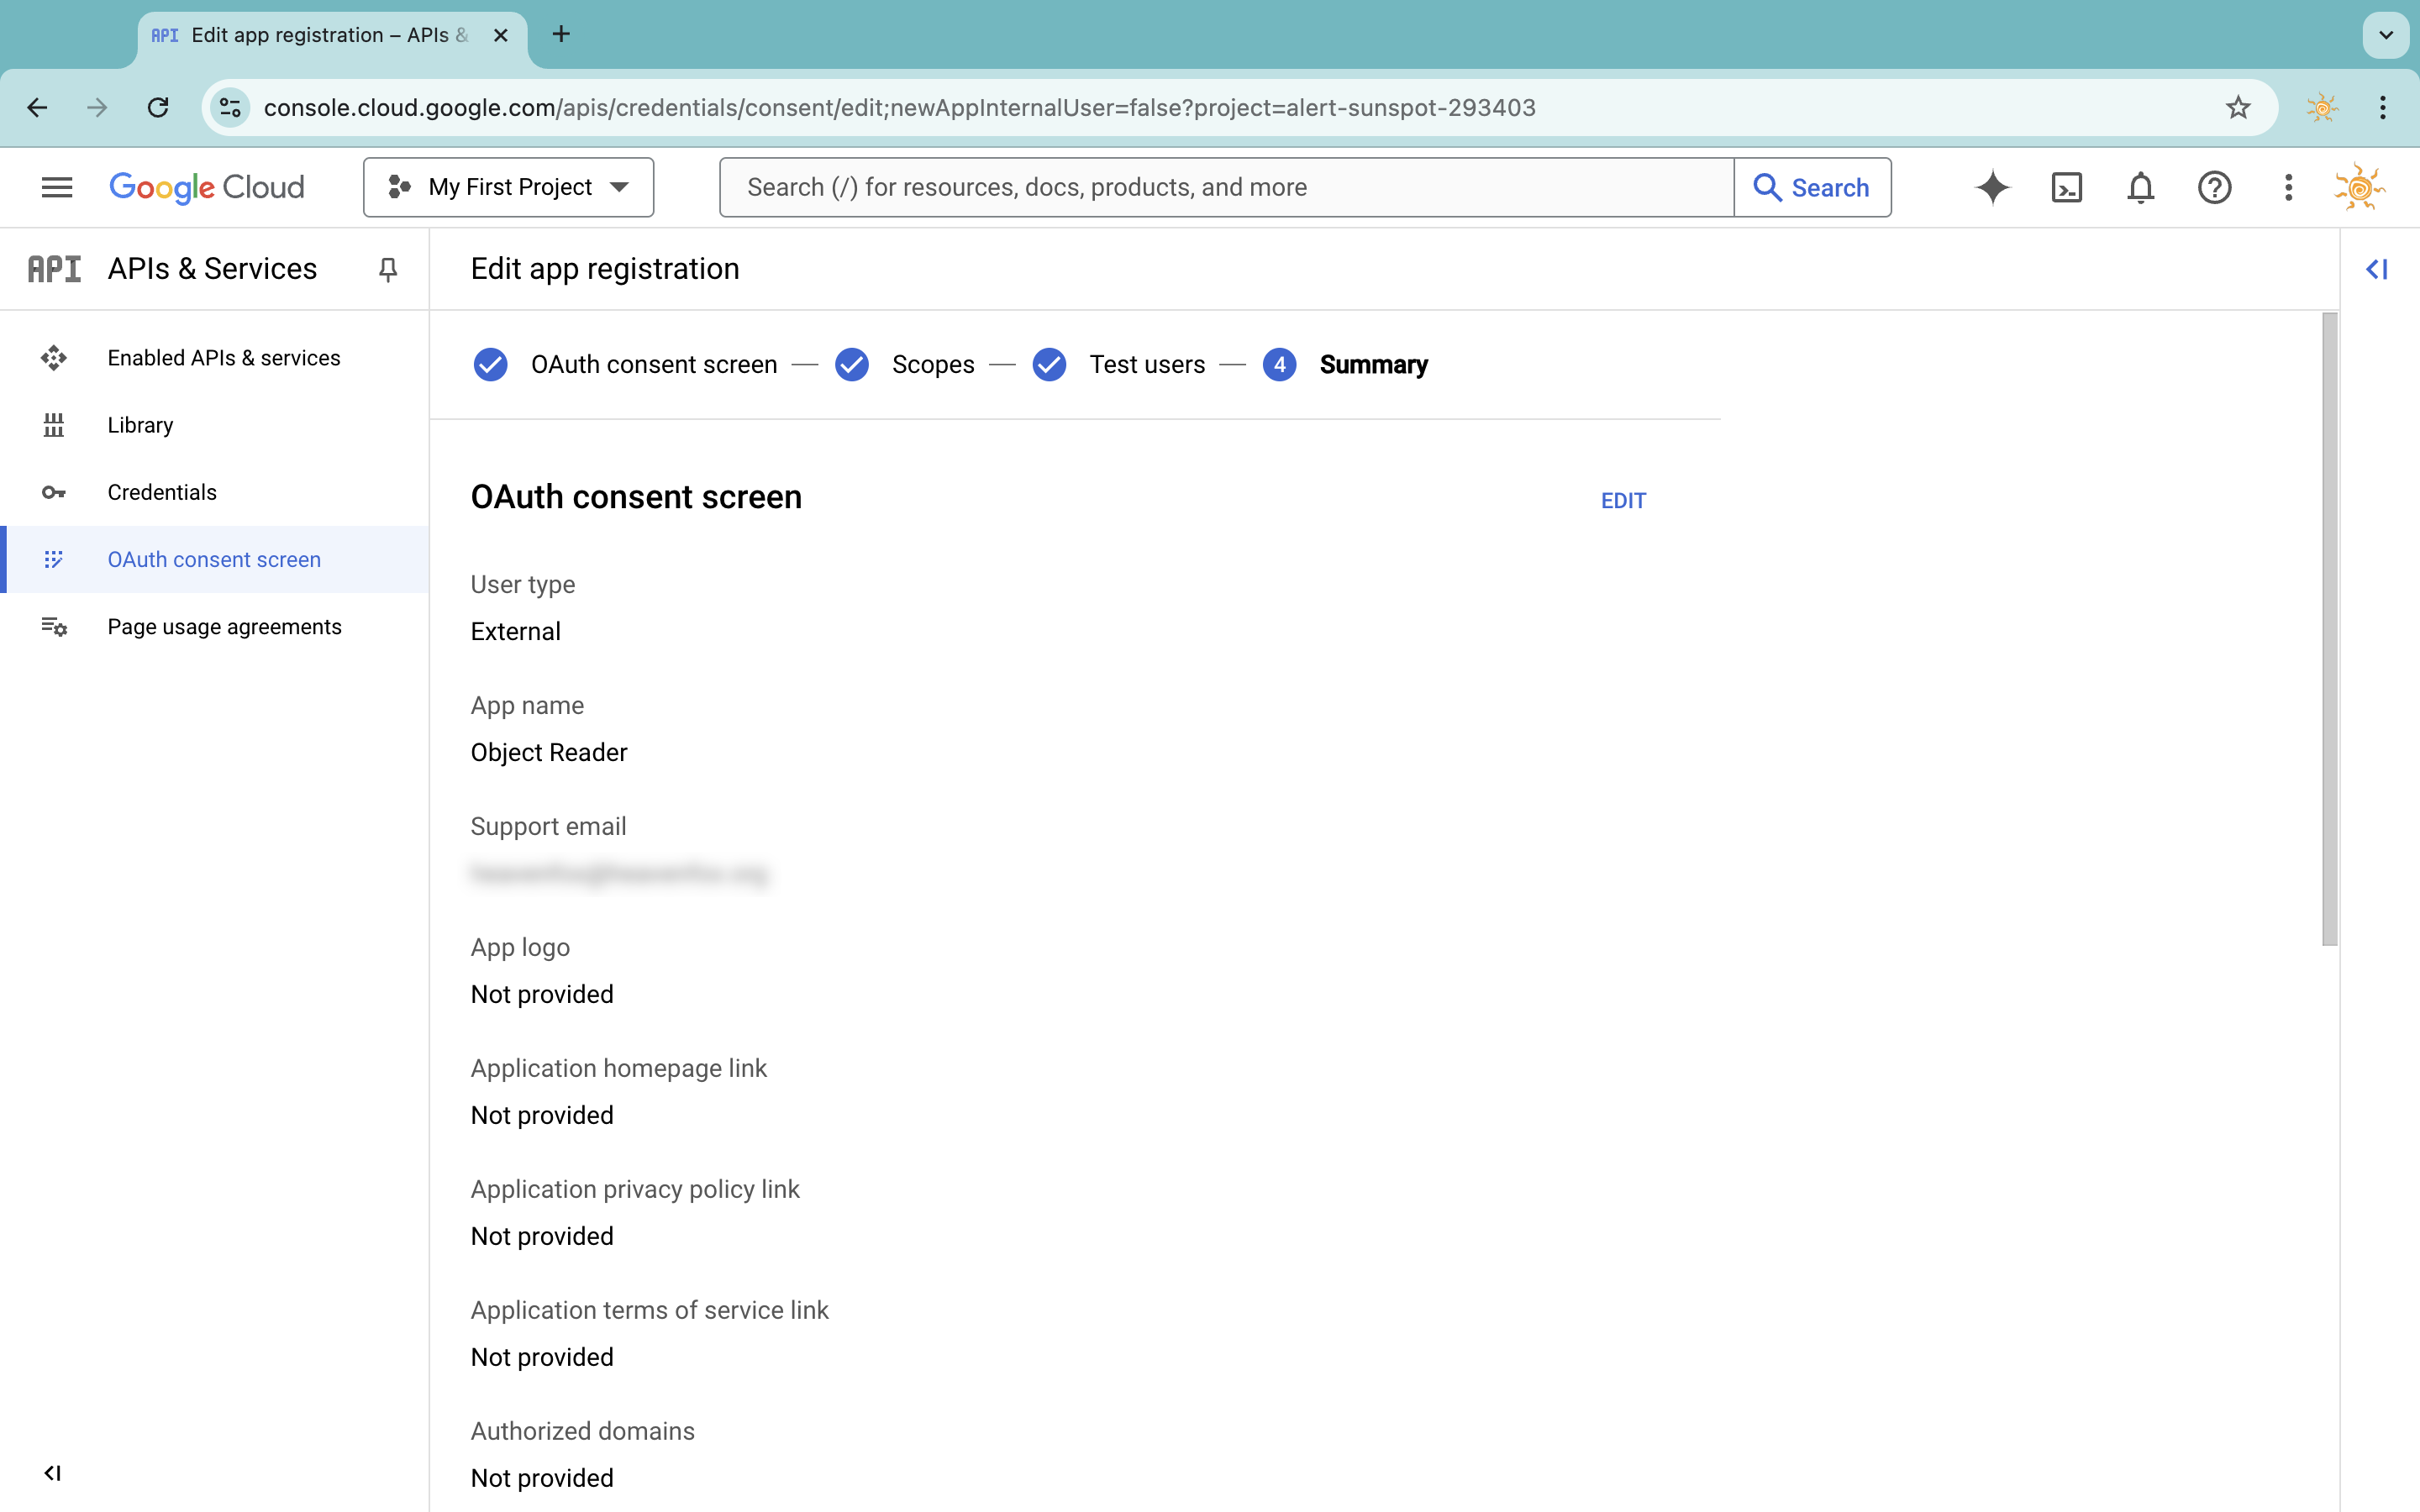Open the Gemini AI assistant
Viewport: 2420px width, 1512px height.
pos(1992,187)
